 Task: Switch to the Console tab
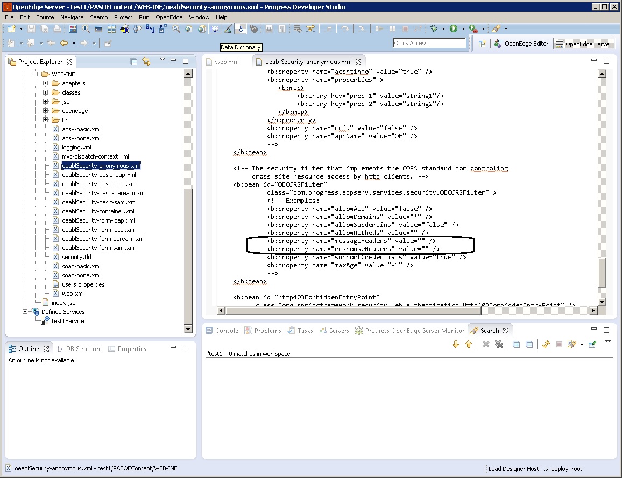(x=222, y=331)
